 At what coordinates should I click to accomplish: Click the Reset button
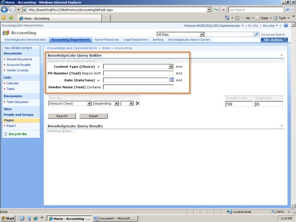93,116
